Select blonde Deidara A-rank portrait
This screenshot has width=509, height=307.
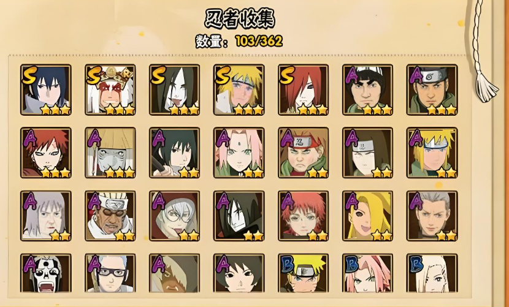click(x=367, y=216)
